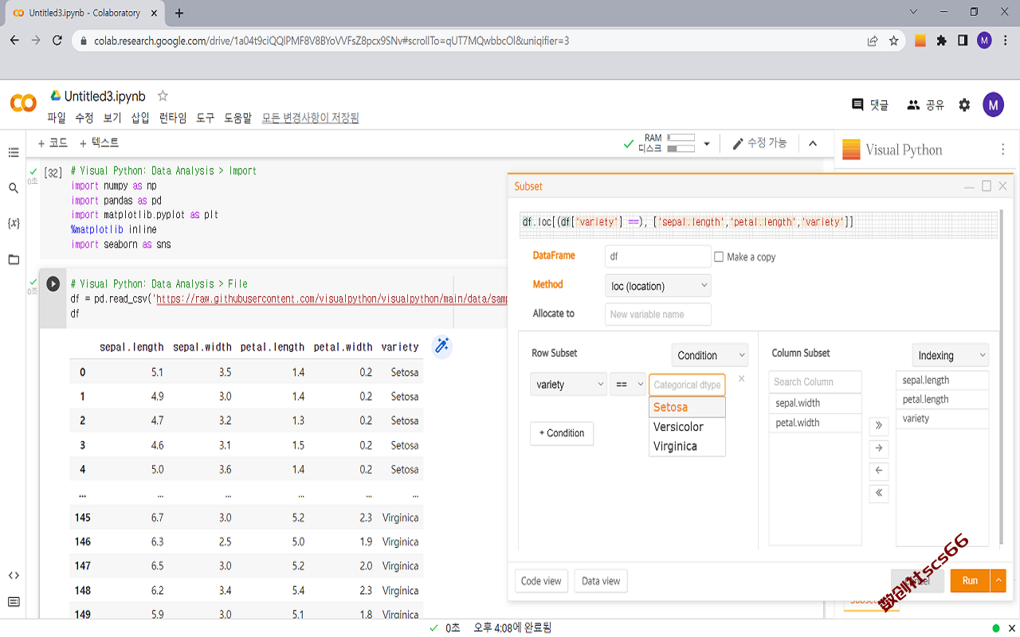The width and height of the screenshot is (1020, 637).
Task: Open the Column Subset Indexing dropdown
Action: point(950,355)
